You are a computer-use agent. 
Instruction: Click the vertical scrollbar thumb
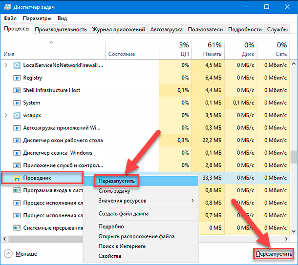click(294, 157)
